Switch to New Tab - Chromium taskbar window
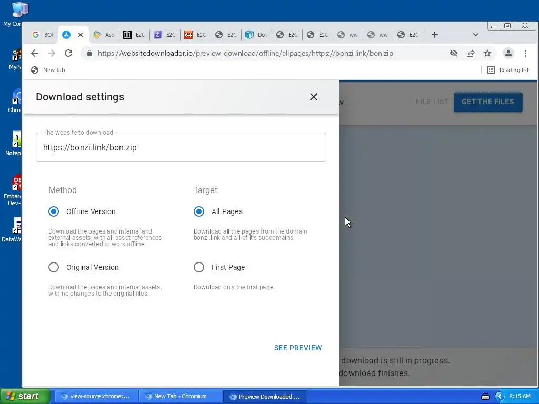Viewport: 539px width, 404px height. (181, 397)
